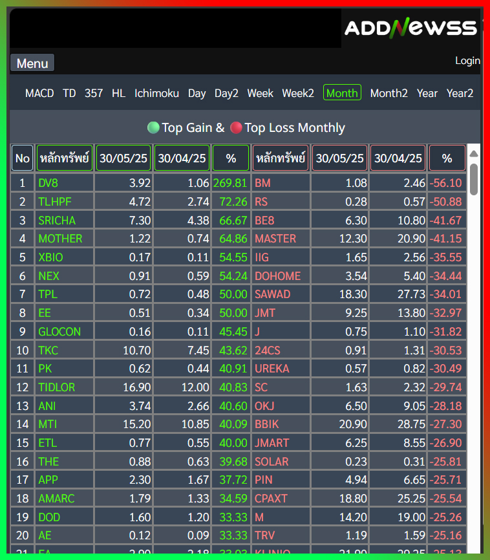The height and width of the screenshot is (560, 490).
Task: Switch to the Week2 tab
Action: 298,93
